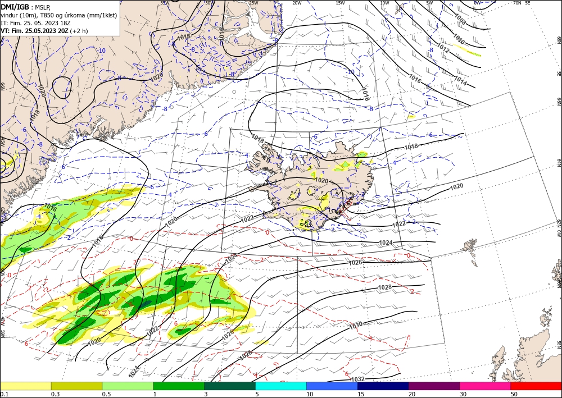Click the '1010' isobar label

459,39
